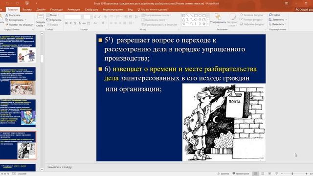Toggle underline (Ч) formatting
Viewport: 313px width, 176px height.
[75, 23]
